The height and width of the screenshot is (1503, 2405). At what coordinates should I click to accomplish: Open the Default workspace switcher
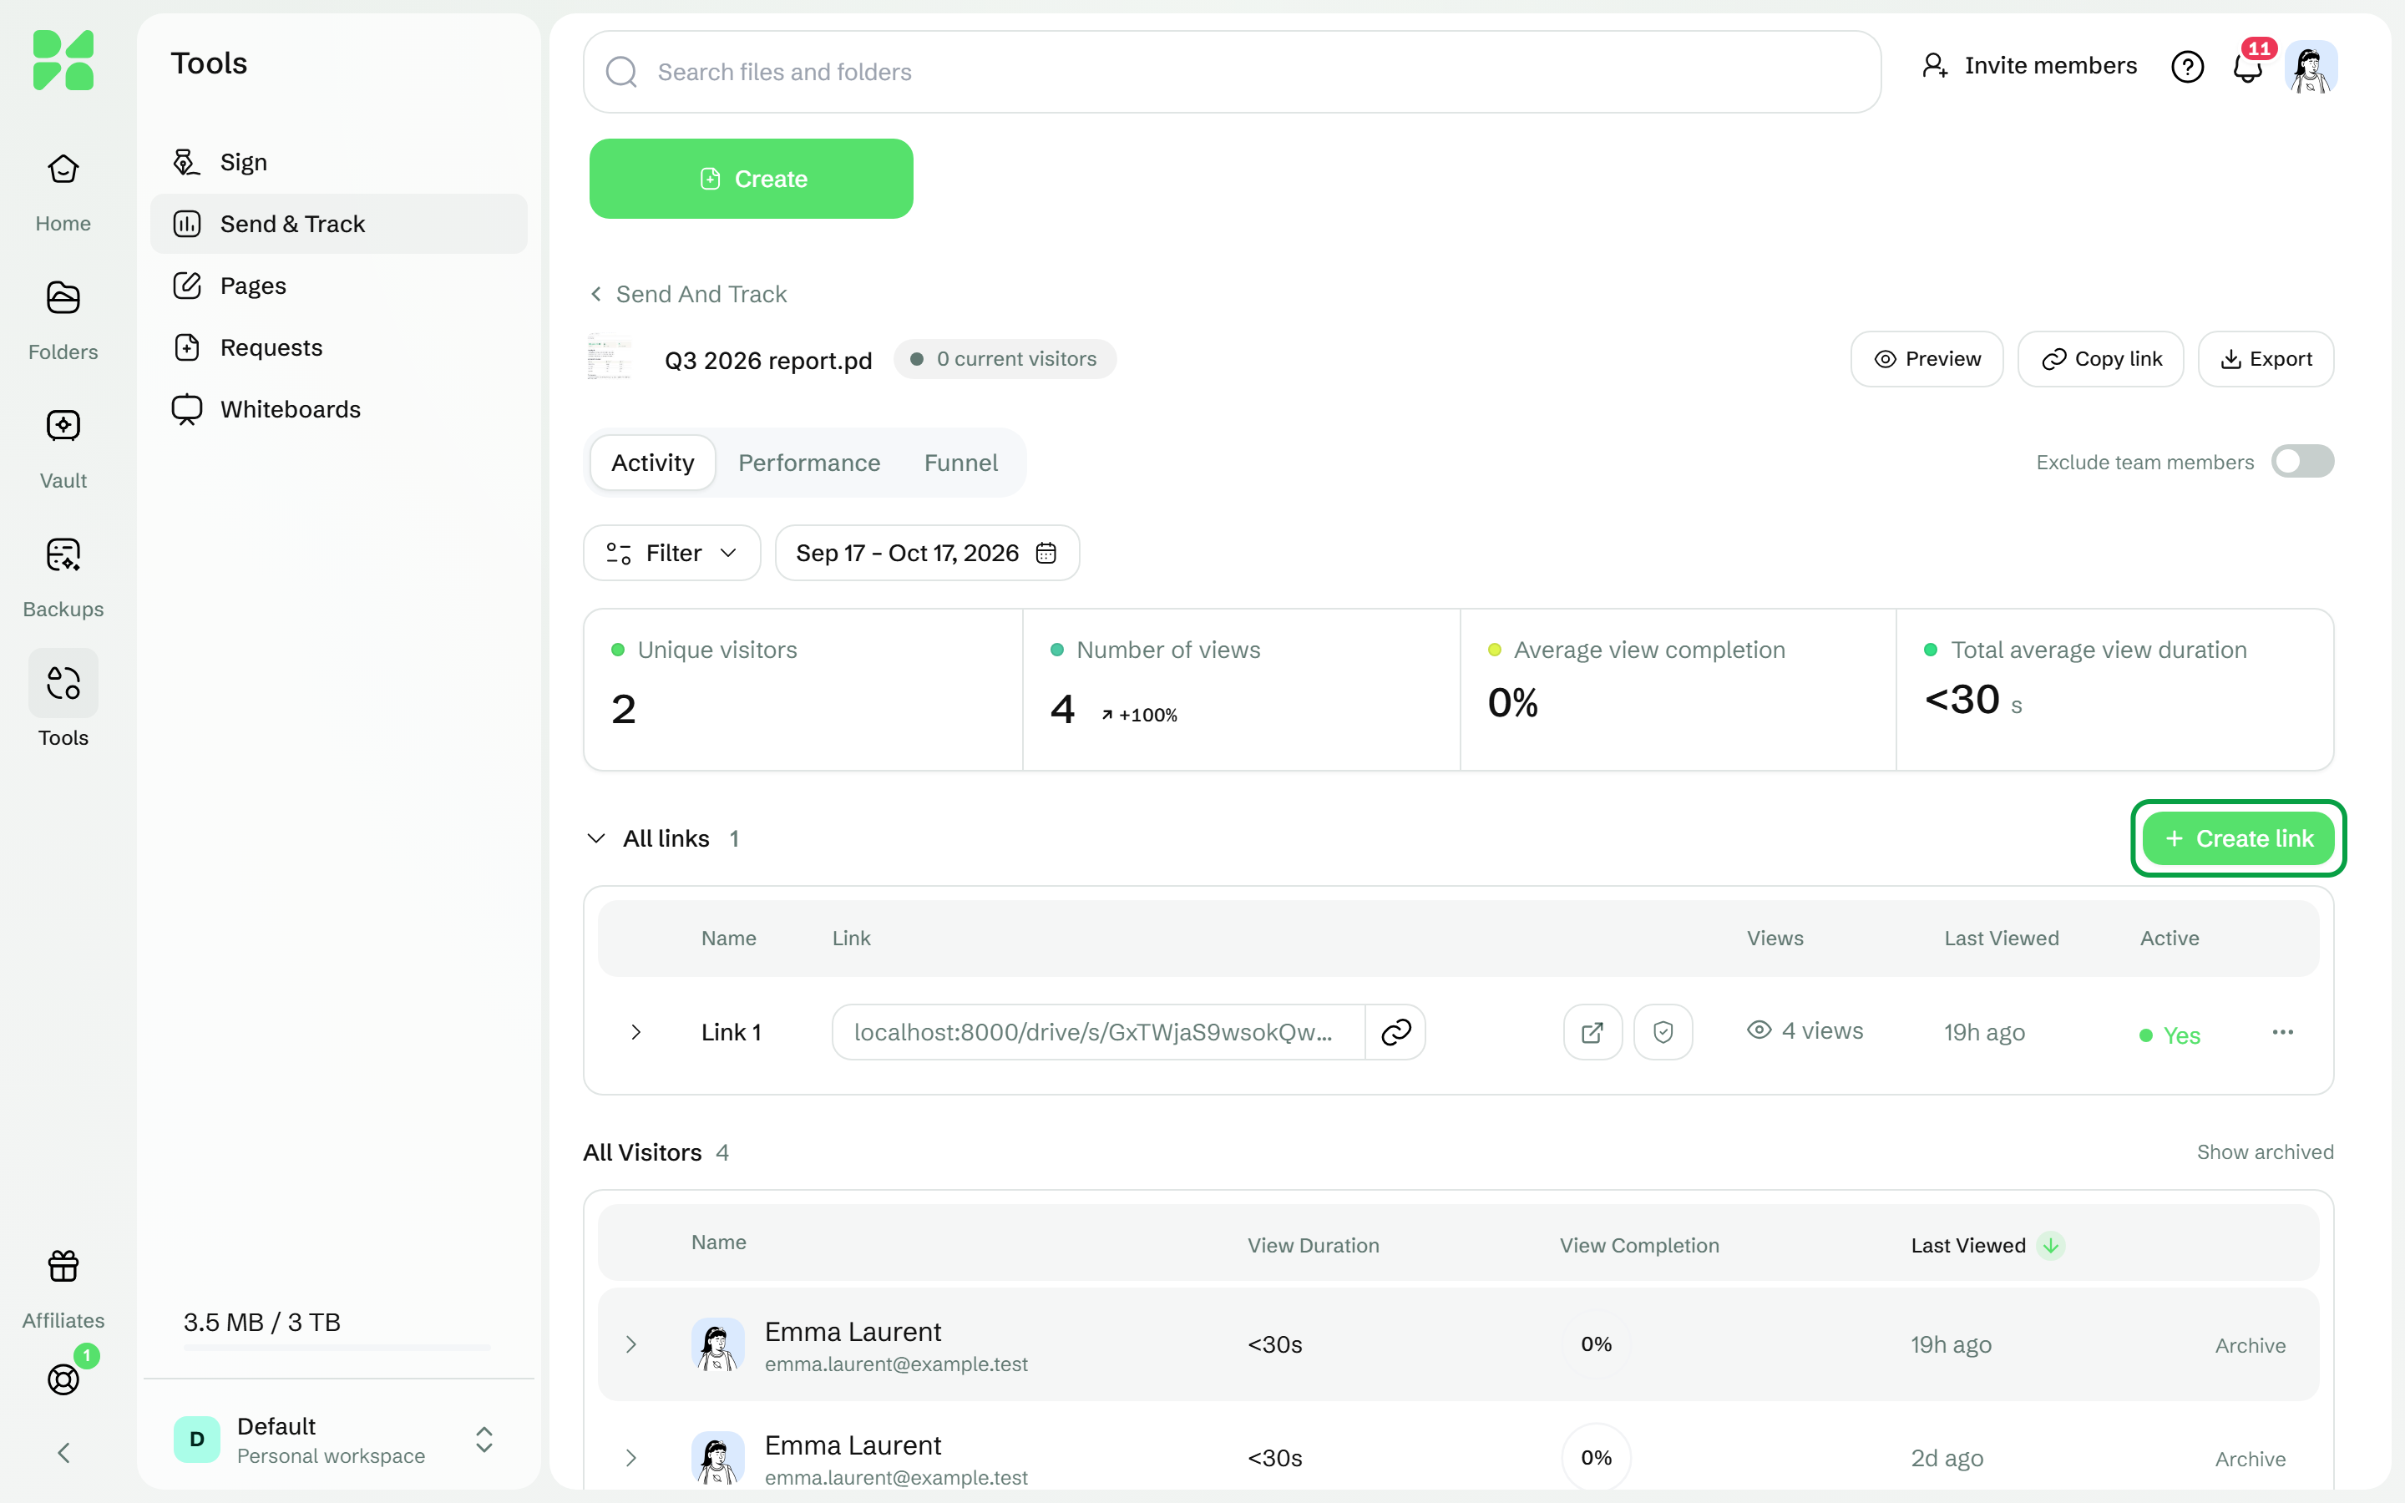point(336,1440)
